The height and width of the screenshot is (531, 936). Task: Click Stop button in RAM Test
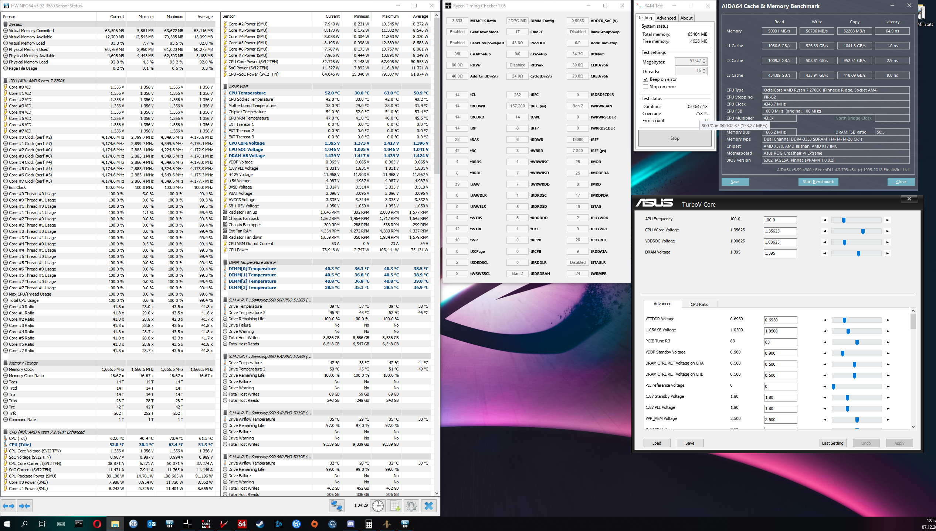pyautogui.click(x=675, y=138)
